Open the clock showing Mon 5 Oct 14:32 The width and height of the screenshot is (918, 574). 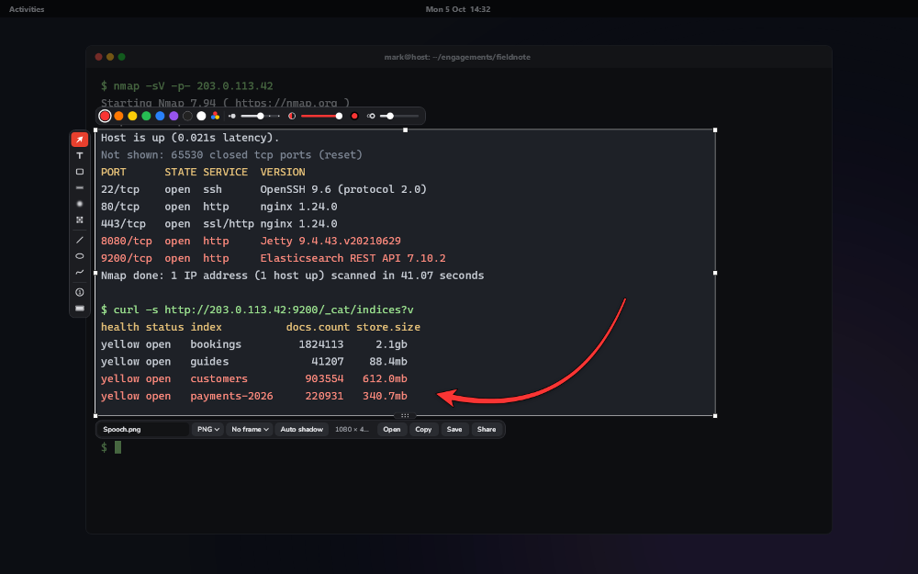(458, 9)
